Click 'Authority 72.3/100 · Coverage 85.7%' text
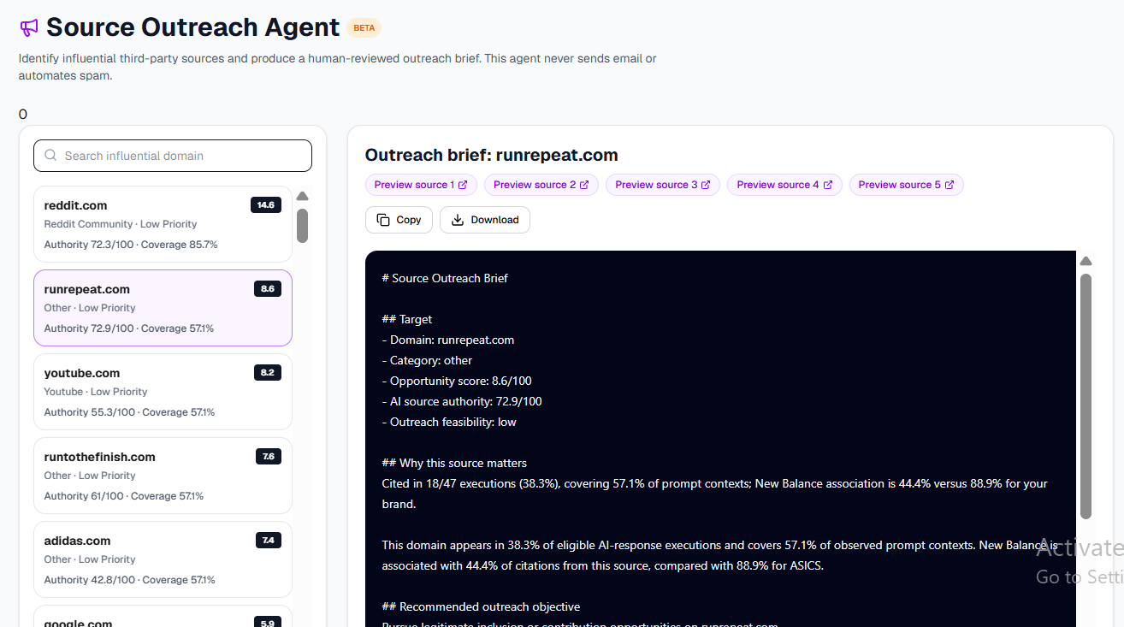Image resolution: width=1124 pixels, height=627 pixels. (x=131, y=245)
